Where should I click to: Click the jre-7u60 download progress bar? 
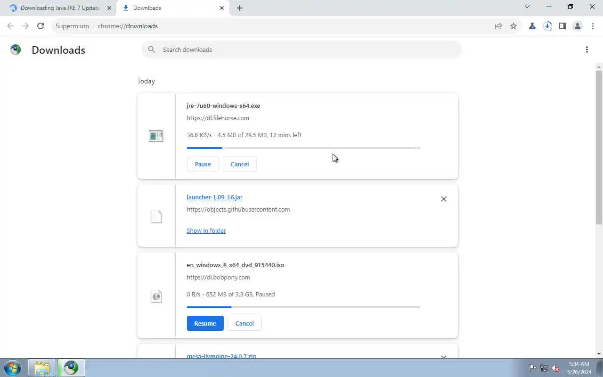point(303,148)
